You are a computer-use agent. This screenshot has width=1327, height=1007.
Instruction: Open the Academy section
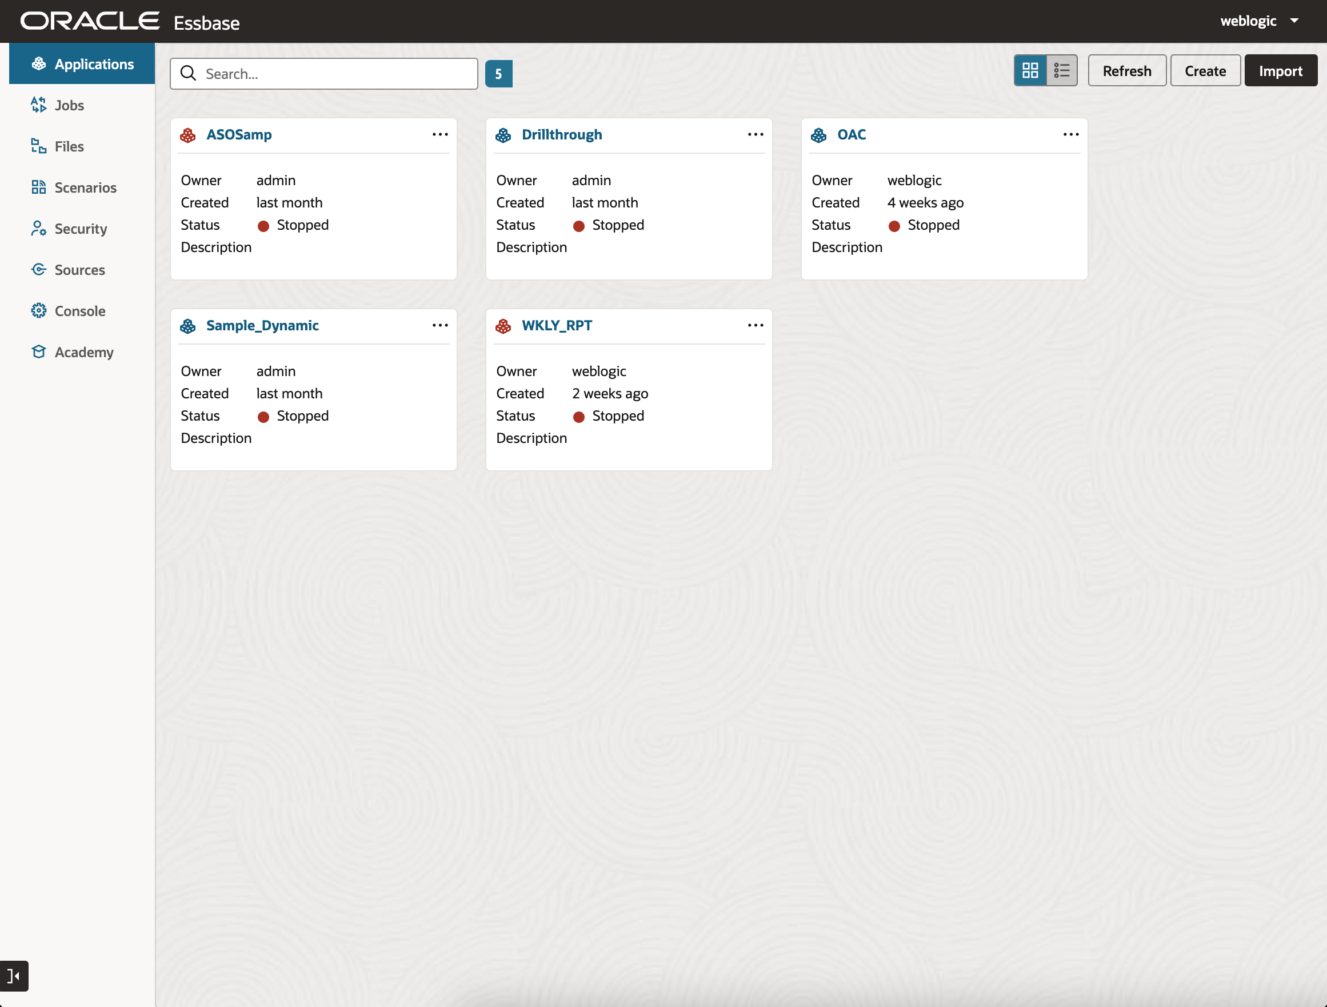(84, 352)
